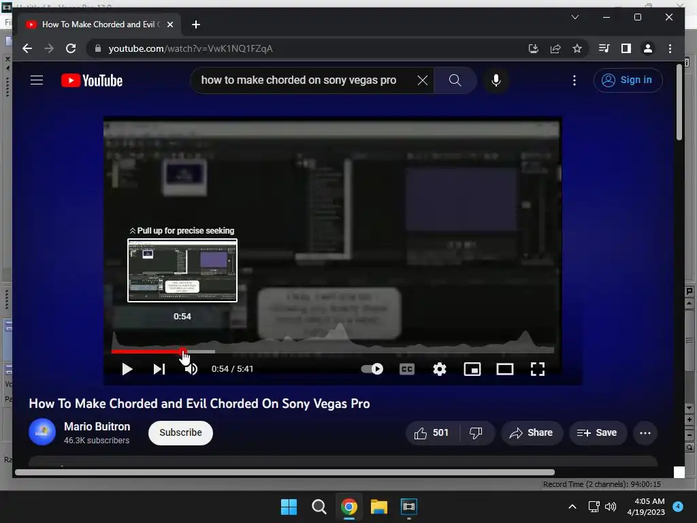697x523 pixels.
Task: Open Chrome profile menu
Action: click(x=648, y=48)
